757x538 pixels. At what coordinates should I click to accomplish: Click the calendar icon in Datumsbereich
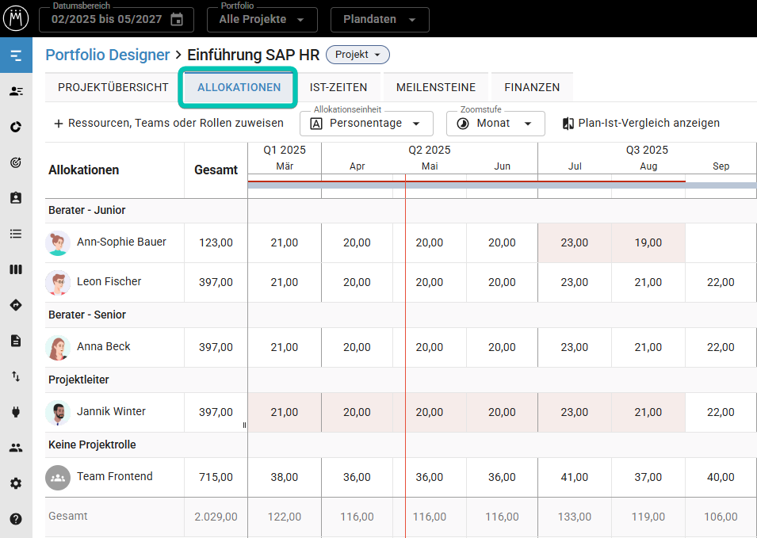pos(178,19)
